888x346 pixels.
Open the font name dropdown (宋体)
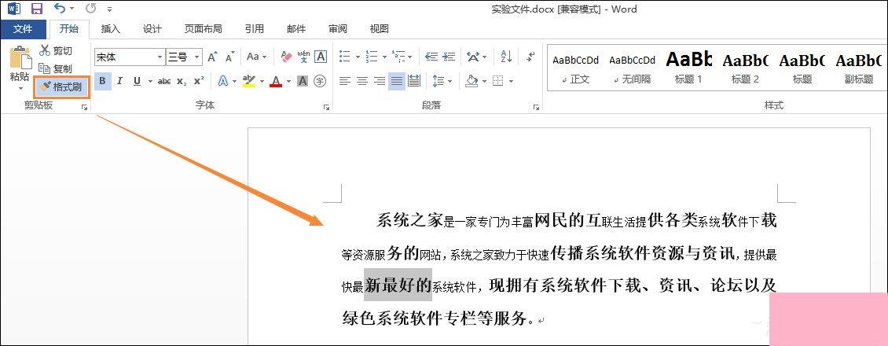pos(160,57)
